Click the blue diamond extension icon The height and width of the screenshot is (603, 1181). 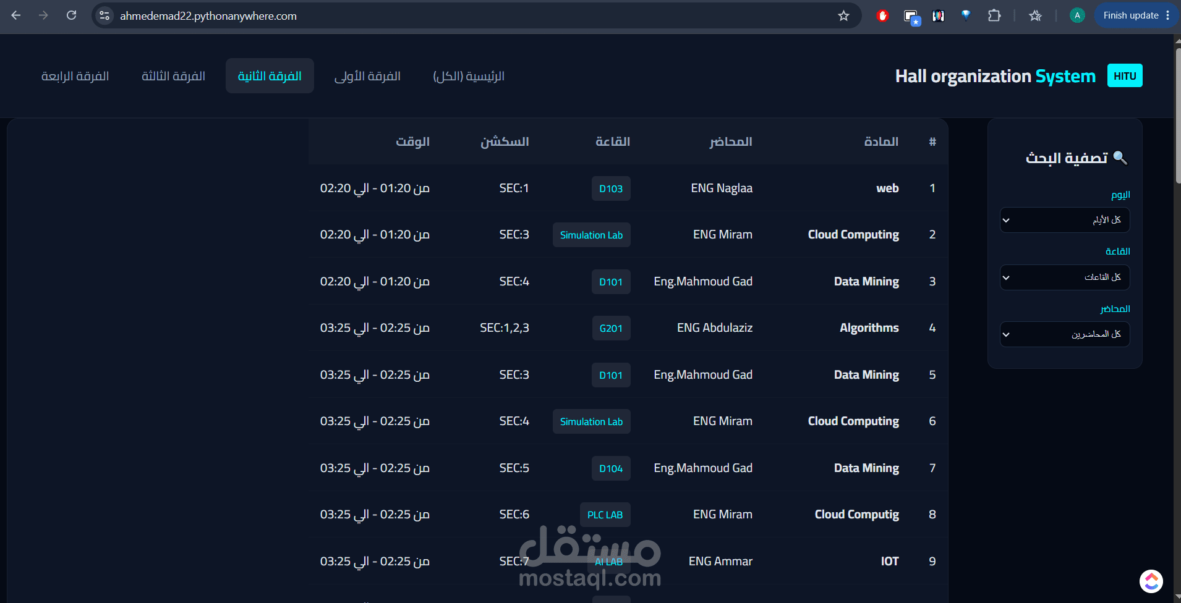coord(966,15)
